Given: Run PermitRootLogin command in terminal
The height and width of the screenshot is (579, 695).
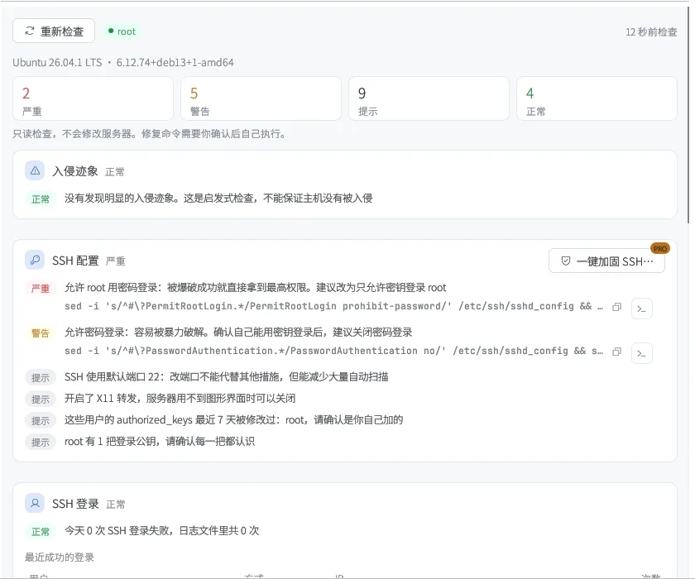Looking at the screenshot, I should 642,309.
